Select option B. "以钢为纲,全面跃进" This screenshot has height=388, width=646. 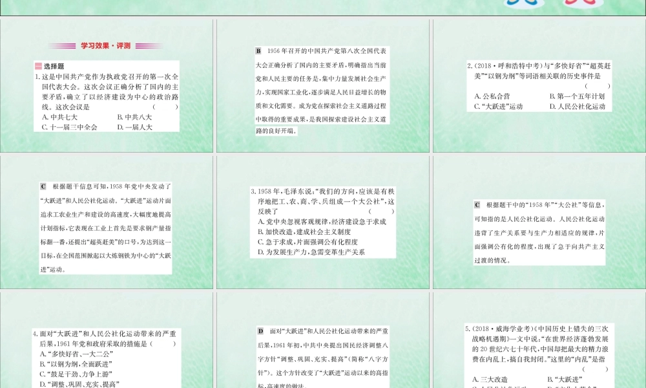coord(76,364)
